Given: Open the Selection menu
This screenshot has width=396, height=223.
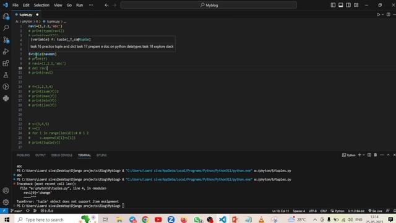Looking at the screenshot, I should pos(41,5).
